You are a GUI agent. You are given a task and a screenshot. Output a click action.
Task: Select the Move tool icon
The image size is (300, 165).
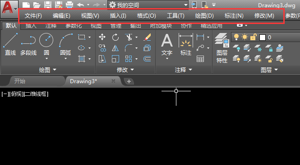click(x=102, y=37)
